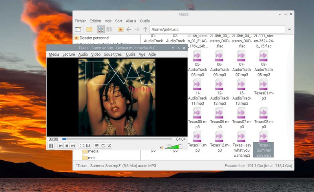This screenshot has height=192, width=314.
Task: Select the mnt folder in tree
Action: [x=89, y=158]
